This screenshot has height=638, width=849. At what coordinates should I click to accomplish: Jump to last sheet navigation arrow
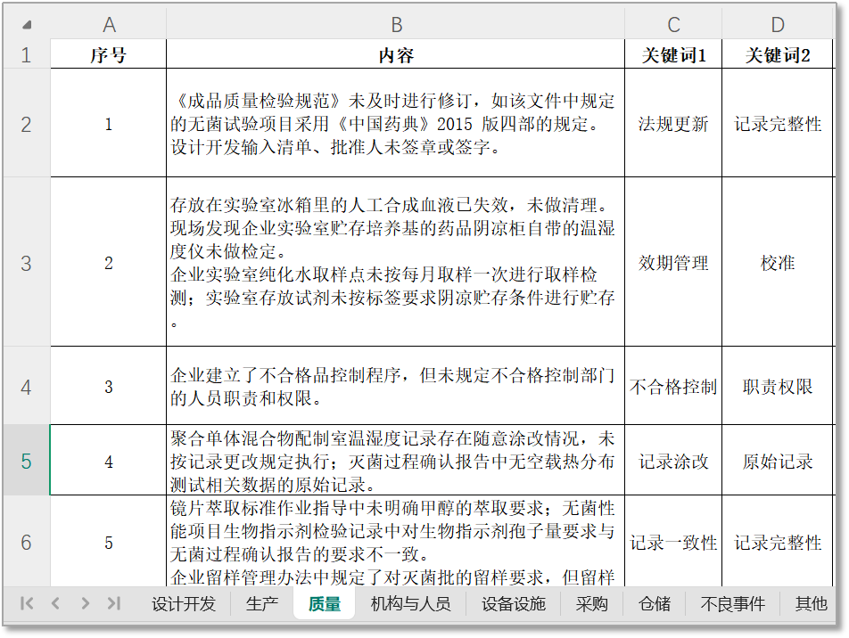click(x=113, y=603)
